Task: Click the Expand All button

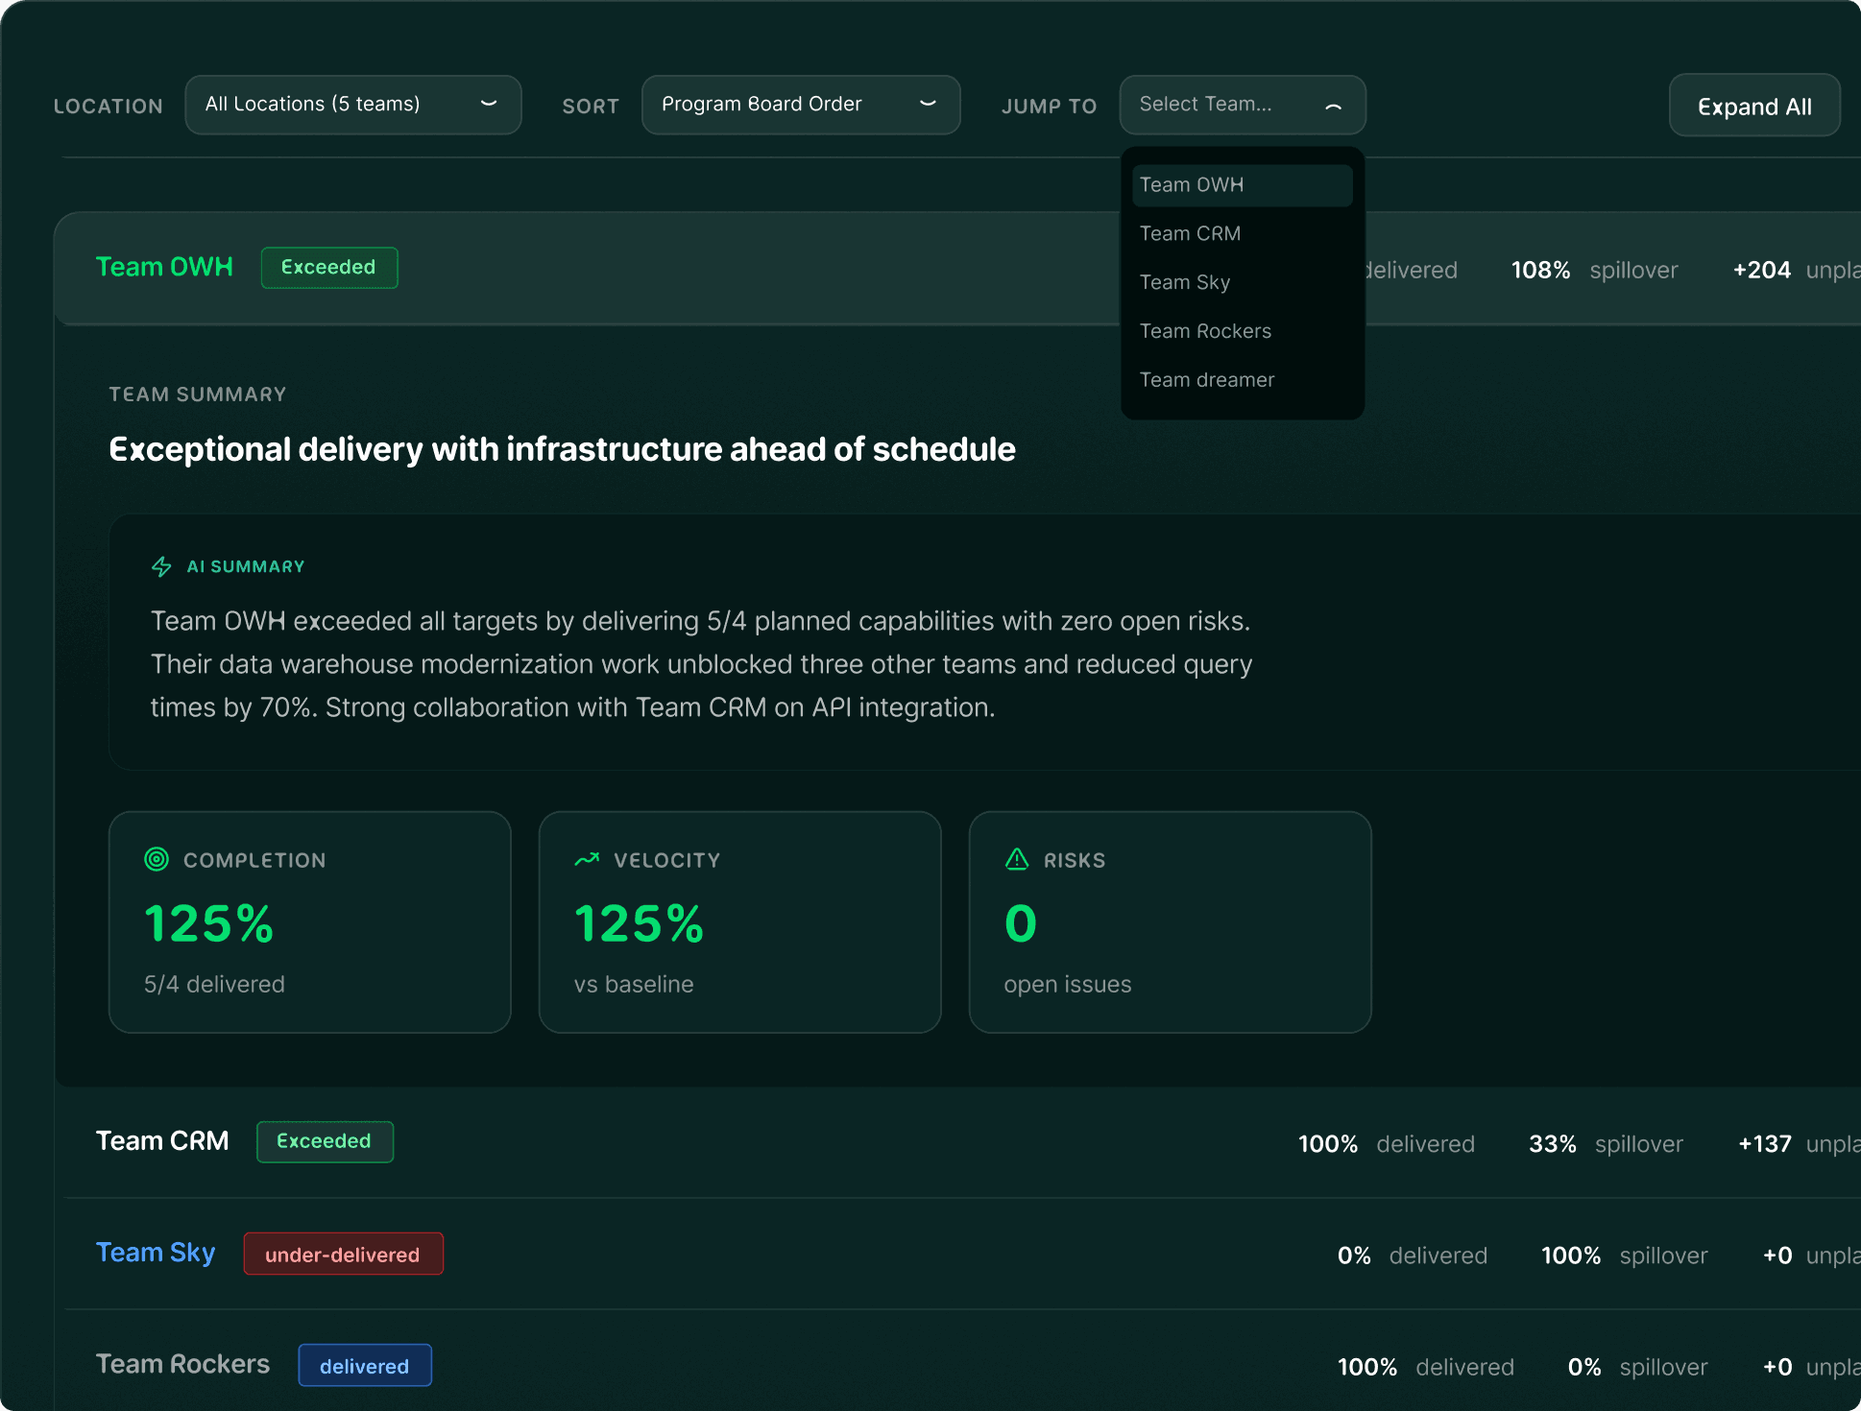Action: 1754,106
